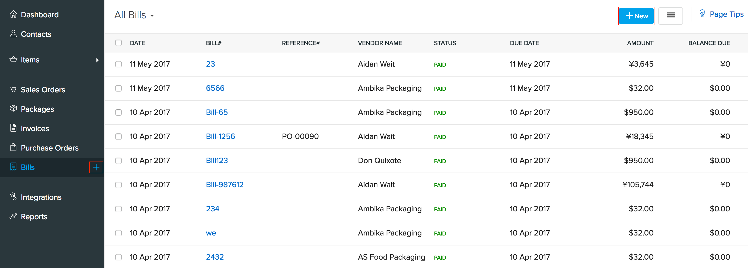Screen dimensions: 748x268
Task: Click the Integrations plug icon
Action: click(x=13, y=197)
